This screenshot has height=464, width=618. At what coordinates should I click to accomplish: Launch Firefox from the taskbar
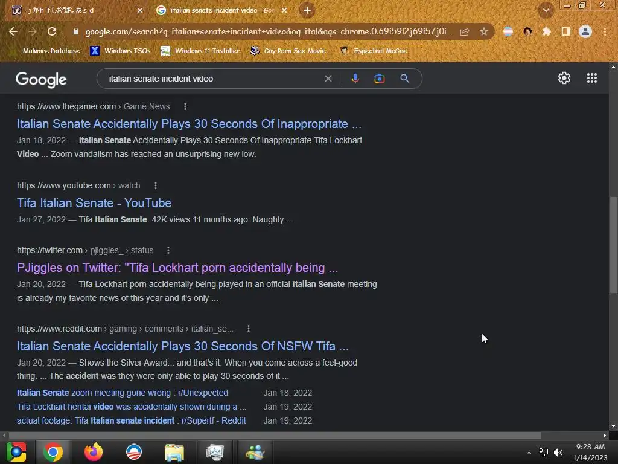point(94,452)
